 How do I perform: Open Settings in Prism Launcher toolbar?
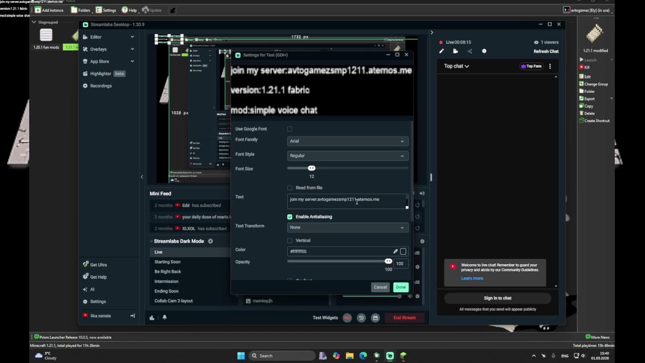tap(106, 10)
